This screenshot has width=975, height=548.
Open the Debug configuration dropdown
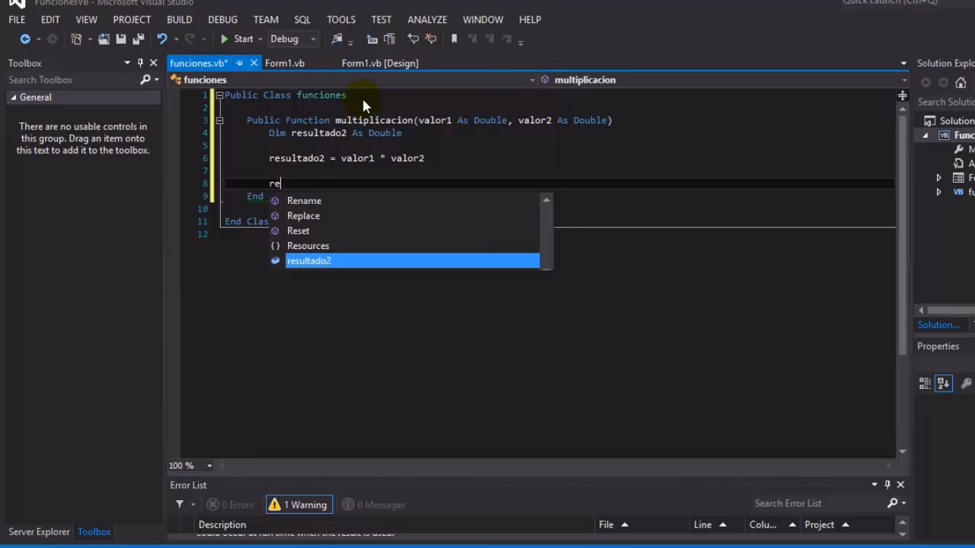pos(293,39)
